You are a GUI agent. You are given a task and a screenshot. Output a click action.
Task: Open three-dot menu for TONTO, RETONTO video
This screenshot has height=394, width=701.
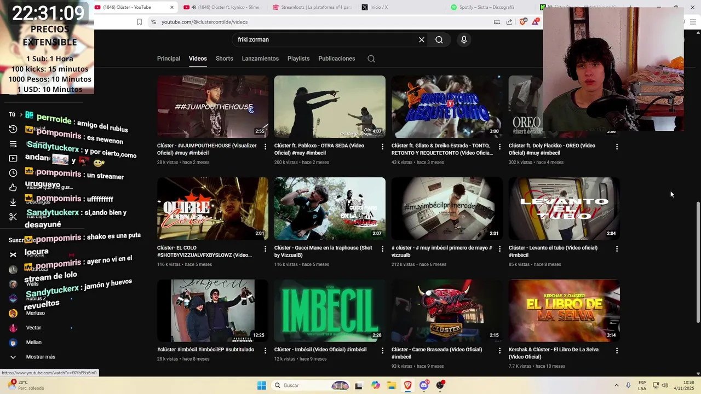click(499, 147)
